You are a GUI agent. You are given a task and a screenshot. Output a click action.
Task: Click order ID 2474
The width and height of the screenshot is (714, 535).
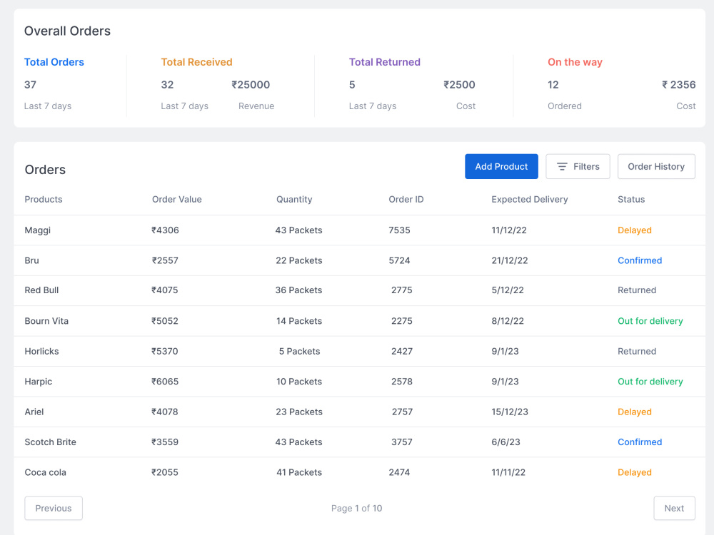tap(399, 472)
